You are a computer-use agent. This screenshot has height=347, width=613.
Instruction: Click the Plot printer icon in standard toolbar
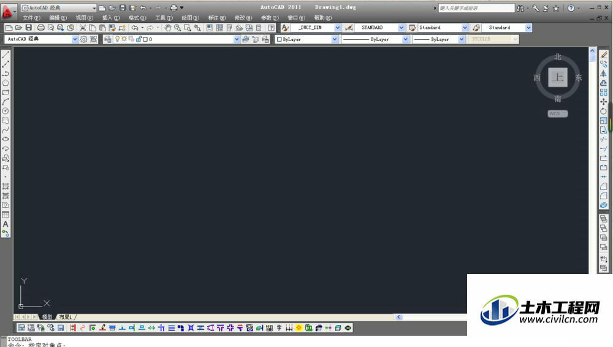[x=40, y=28]
